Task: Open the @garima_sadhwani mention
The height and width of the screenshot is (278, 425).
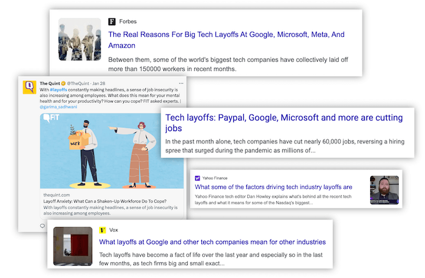Action: (x=58, y=107)
